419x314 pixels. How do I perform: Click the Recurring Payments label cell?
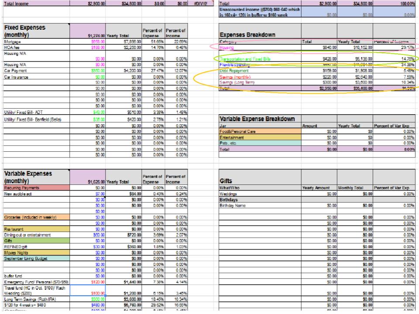click(x=36, y=188)
